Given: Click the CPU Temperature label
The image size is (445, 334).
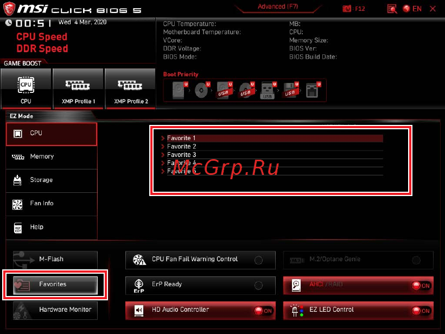Looking at the screenshot, I should click(189, 24).
